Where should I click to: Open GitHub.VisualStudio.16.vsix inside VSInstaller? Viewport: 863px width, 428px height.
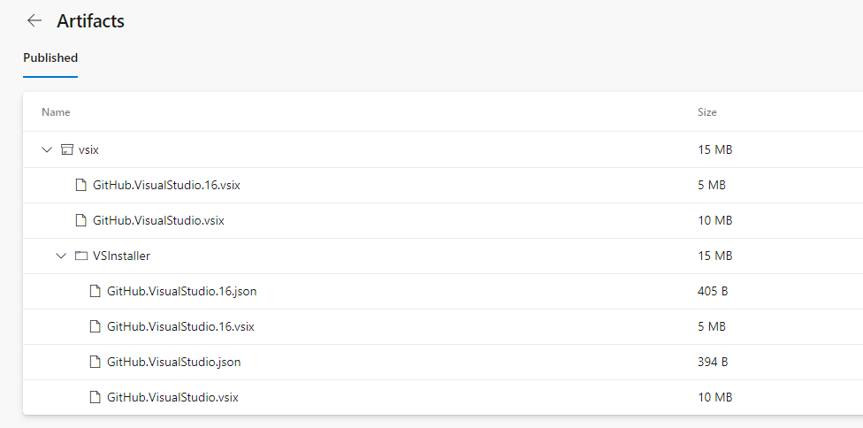click(180, 327)
